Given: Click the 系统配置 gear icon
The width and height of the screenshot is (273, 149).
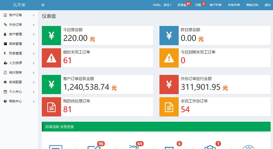Looking at the screenshot, I should click(x=5, y=82).
